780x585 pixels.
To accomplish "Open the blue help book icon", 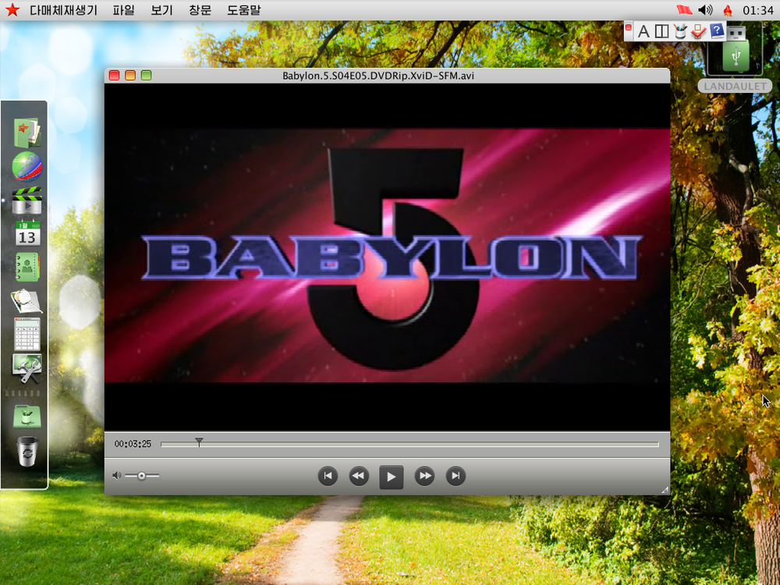I will click(x=717, y=31).
